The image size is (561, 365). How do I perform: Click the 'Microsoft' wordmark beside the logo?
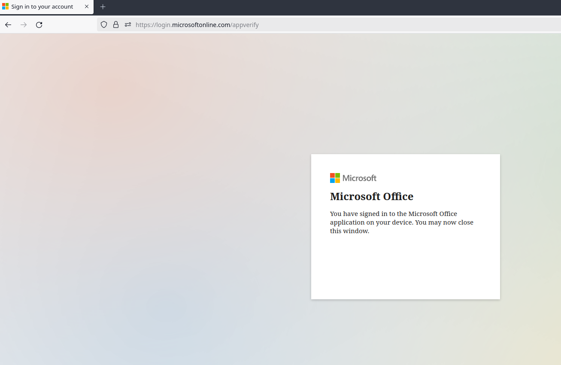point(359,178)
